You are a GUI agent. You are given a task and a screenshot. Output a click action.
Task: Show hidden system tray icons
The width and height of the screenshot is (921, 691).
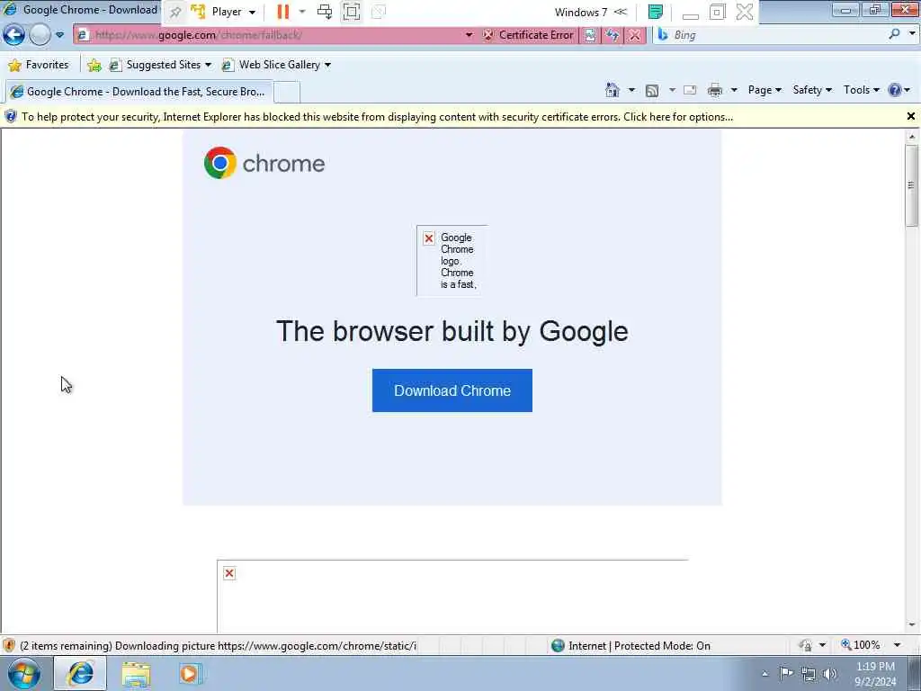(x=765, y=674)
